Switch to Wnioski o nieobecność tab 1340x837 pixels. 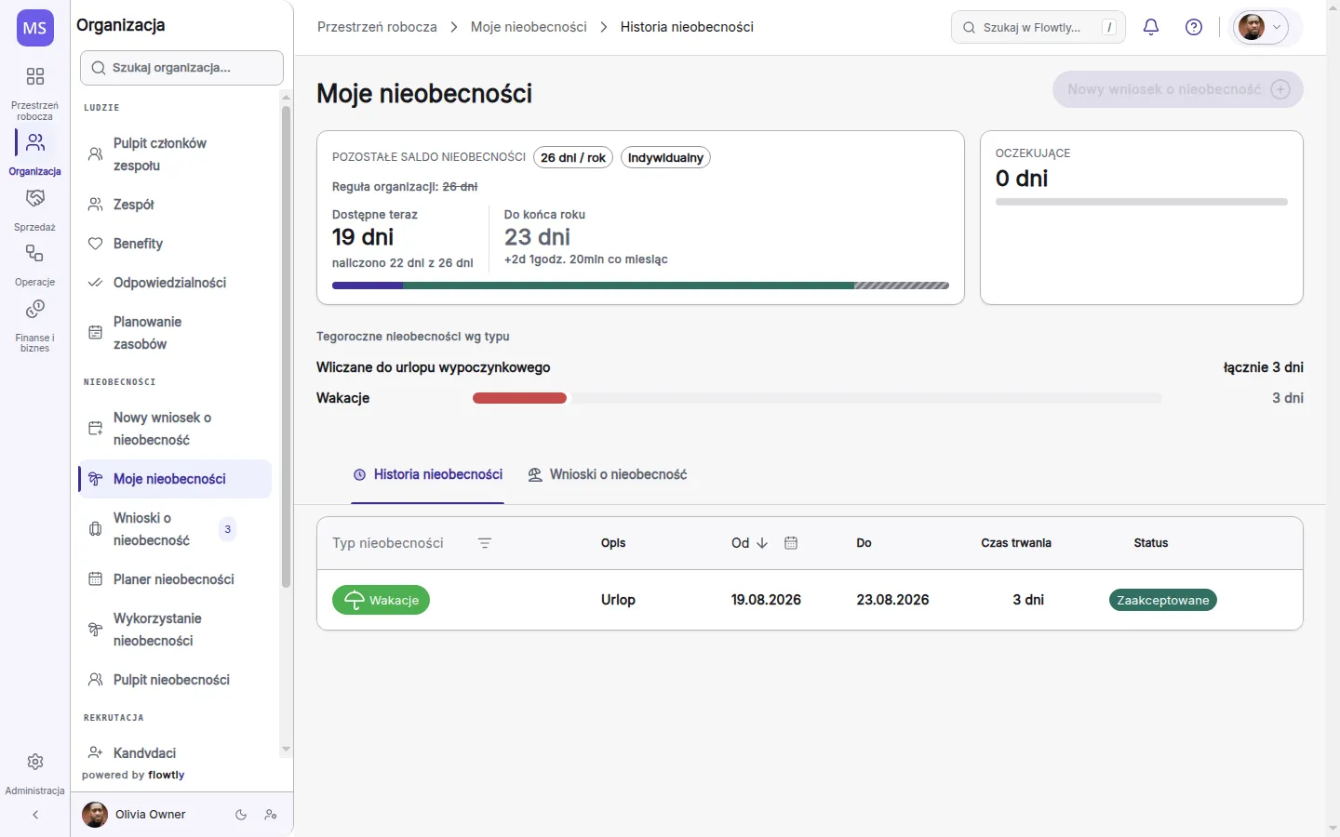[608, 474]
